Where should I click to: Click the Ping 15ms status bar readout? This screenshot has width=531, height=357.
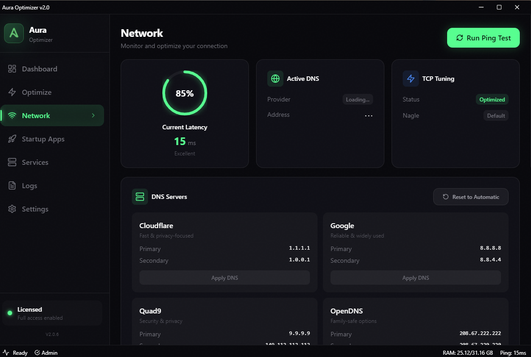pyautogui.click(x=513, y=353)
